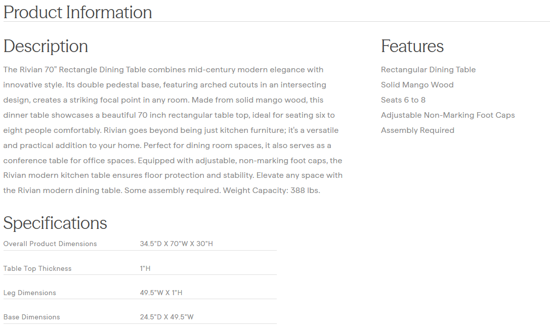Screen dimensions: 550x332
Task: Select Adjustable Non-Marking Foot Caps feature
Action: point(448,115)
